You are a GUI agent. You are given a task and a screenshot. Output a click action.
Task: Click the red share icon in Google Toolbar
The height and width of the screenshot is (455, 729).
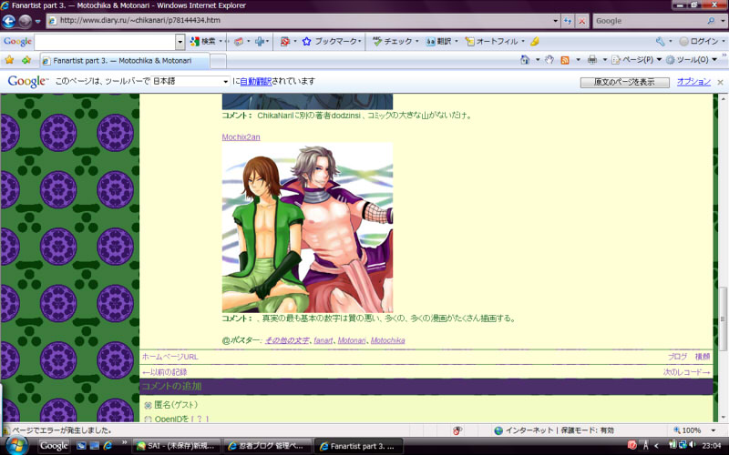point(285,41)
